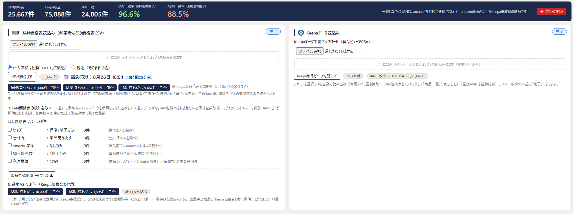Click the barcode icon beside JAN価格表読込み
The image size is (573, 214).
[x=16, y=33]
